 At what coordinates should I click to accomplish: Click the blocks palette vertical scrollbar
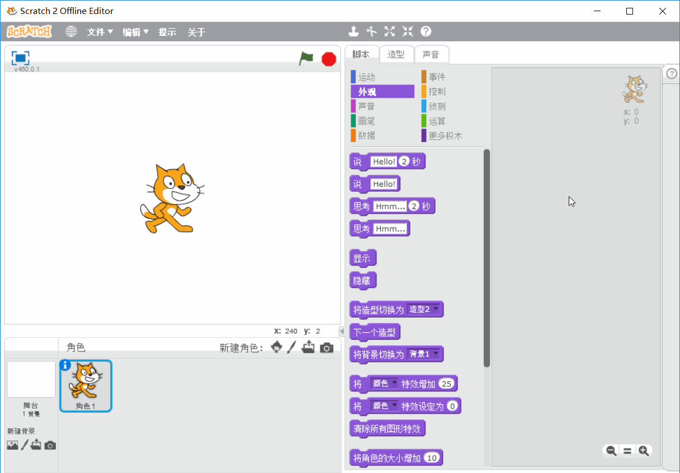[x=487, y=257]
